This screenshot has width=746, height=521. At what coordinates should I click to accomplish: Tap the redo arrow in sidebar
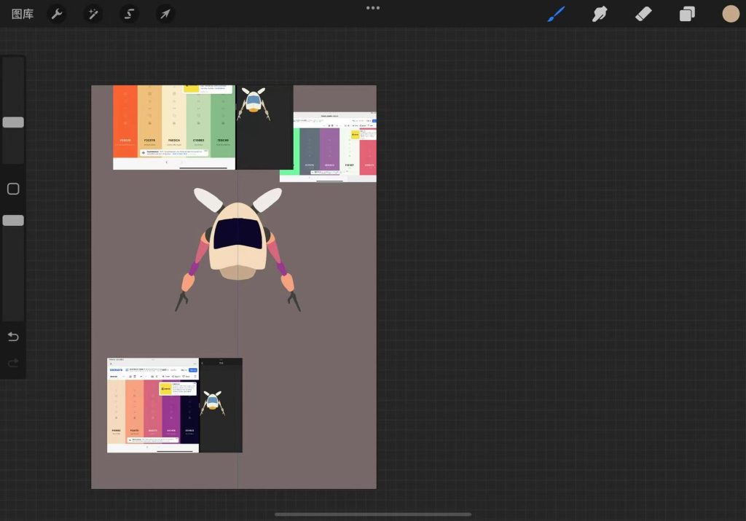click(13, 363)
